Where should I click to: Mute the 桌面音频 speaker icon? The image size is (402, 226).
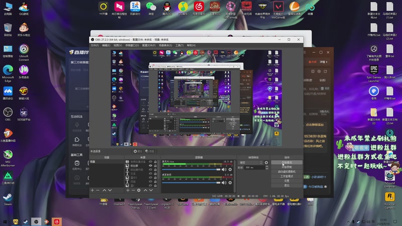(x=224, y=182)
